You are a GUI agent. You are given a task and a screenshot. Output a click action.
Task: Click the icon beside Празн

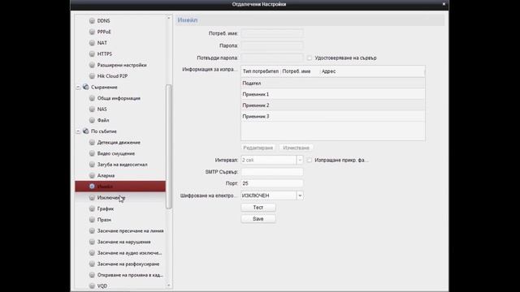[92, 220]
